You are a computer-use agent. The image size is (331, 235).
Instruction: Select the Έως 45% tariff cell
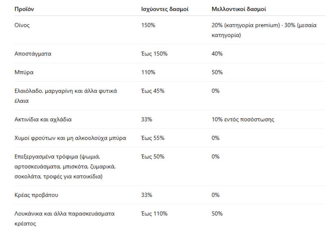(153, 91)
